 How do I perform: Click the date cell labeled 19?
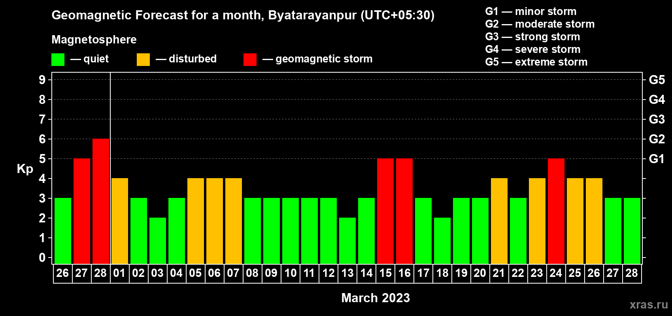coord(461,273)
